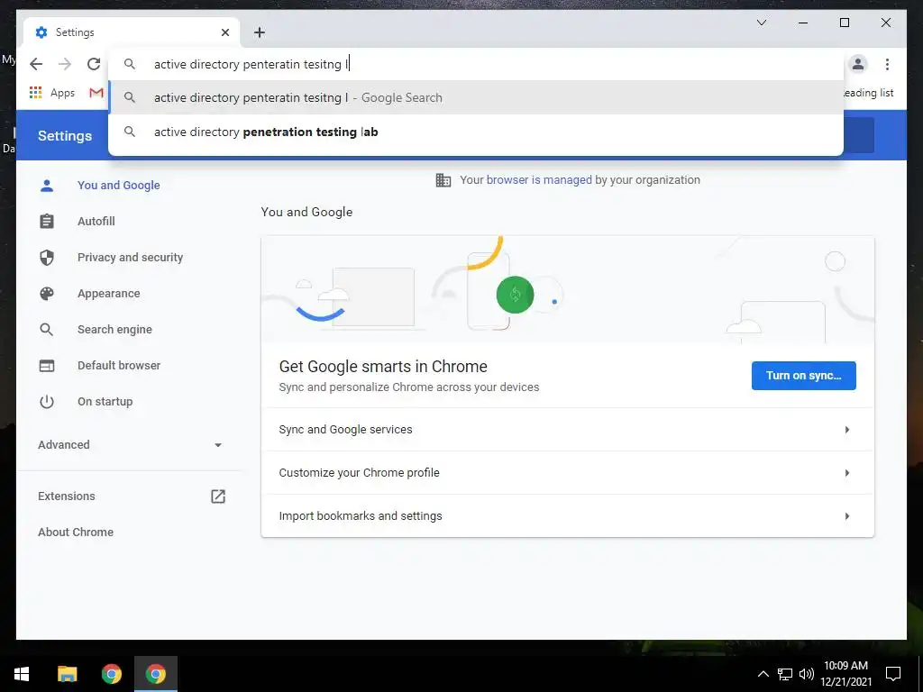Image resolution: width=923 pixels, height=692 pixels.
Task: Open the 'browser is managed' link
Action: 539,180
